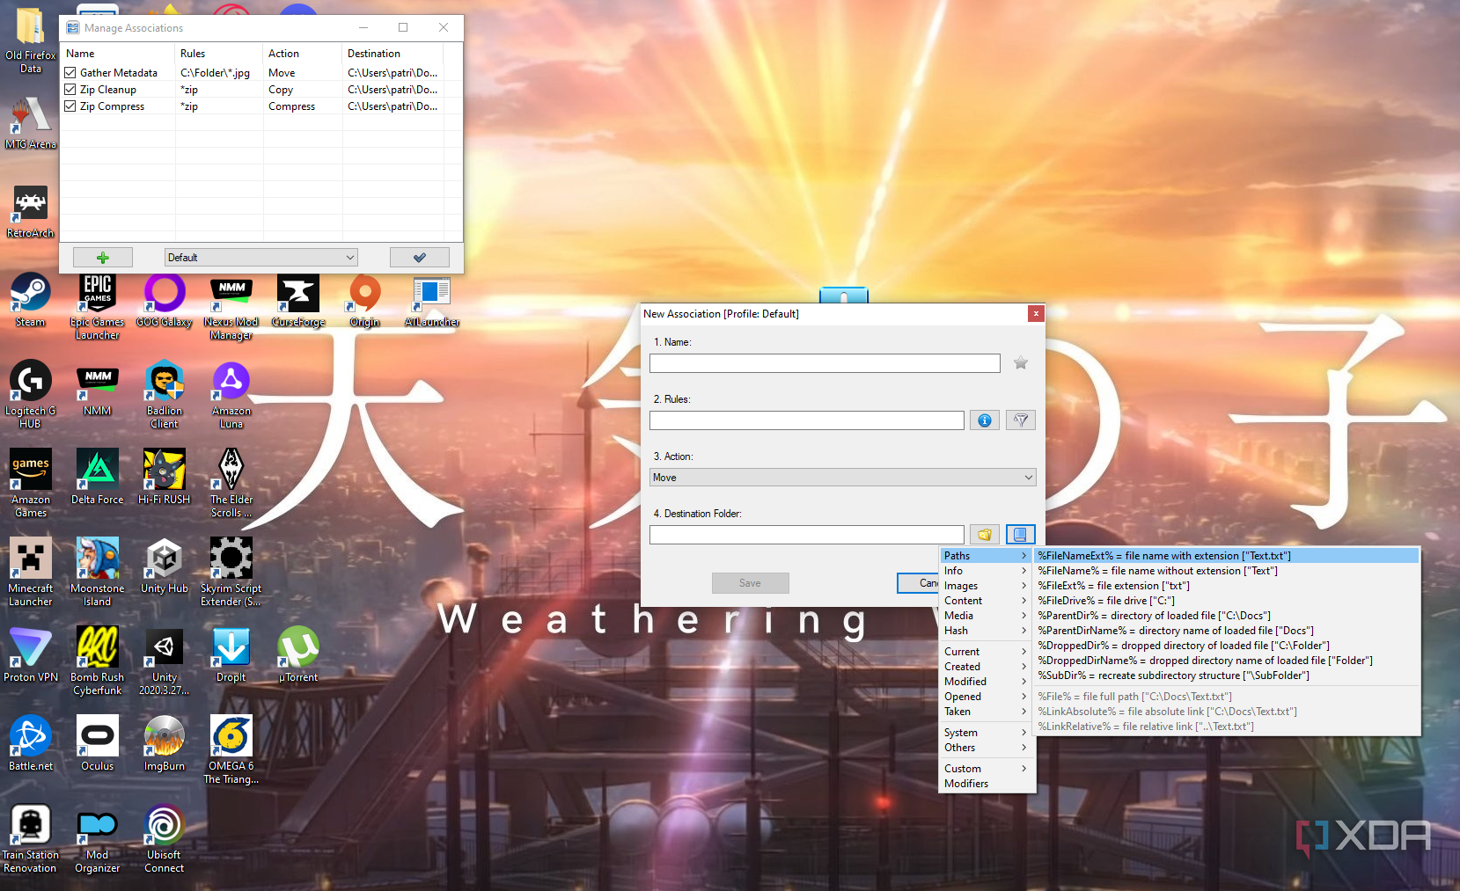Expand the Current submenu

(x=987, y=652)
